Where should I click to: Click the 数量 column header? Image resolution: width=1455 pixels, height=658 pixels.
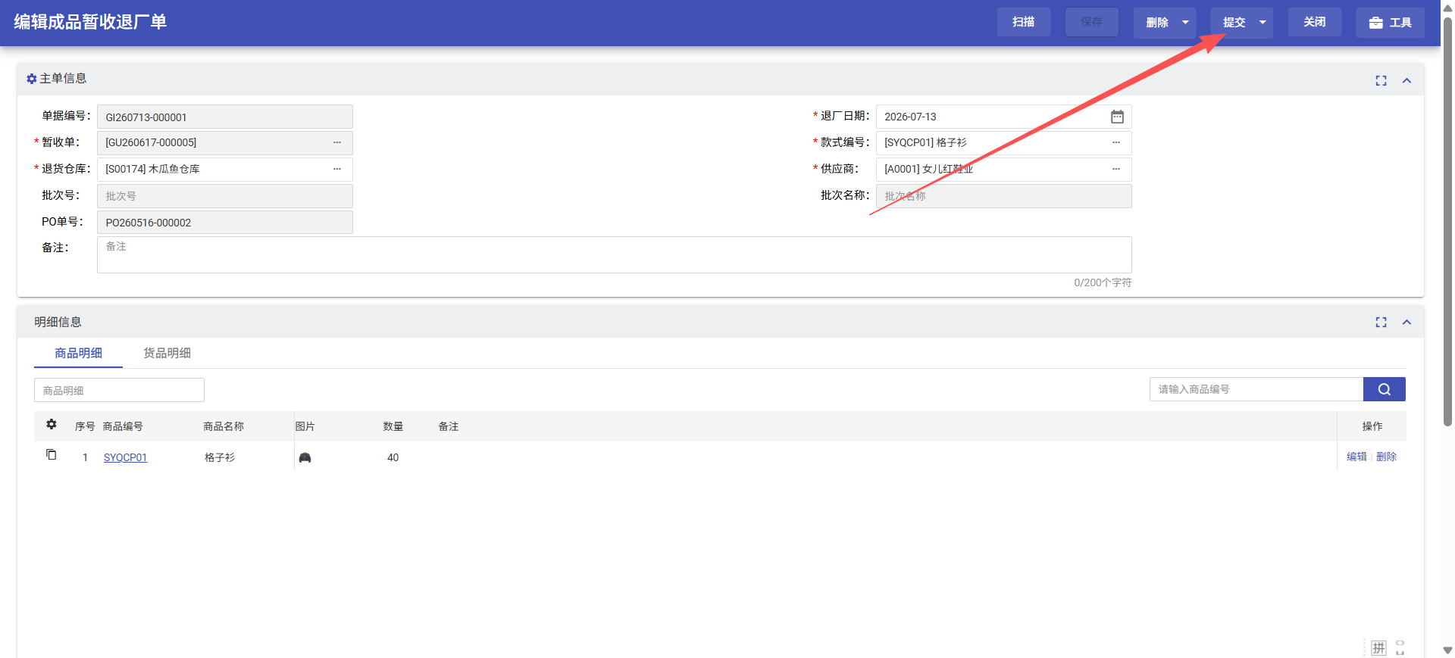(393, 426)
